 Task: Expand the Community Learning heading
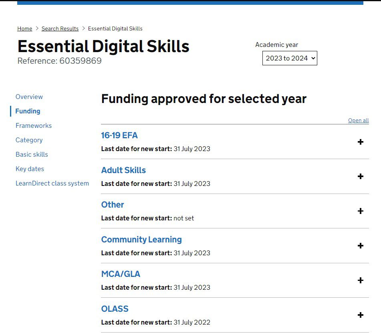[141, 240]
